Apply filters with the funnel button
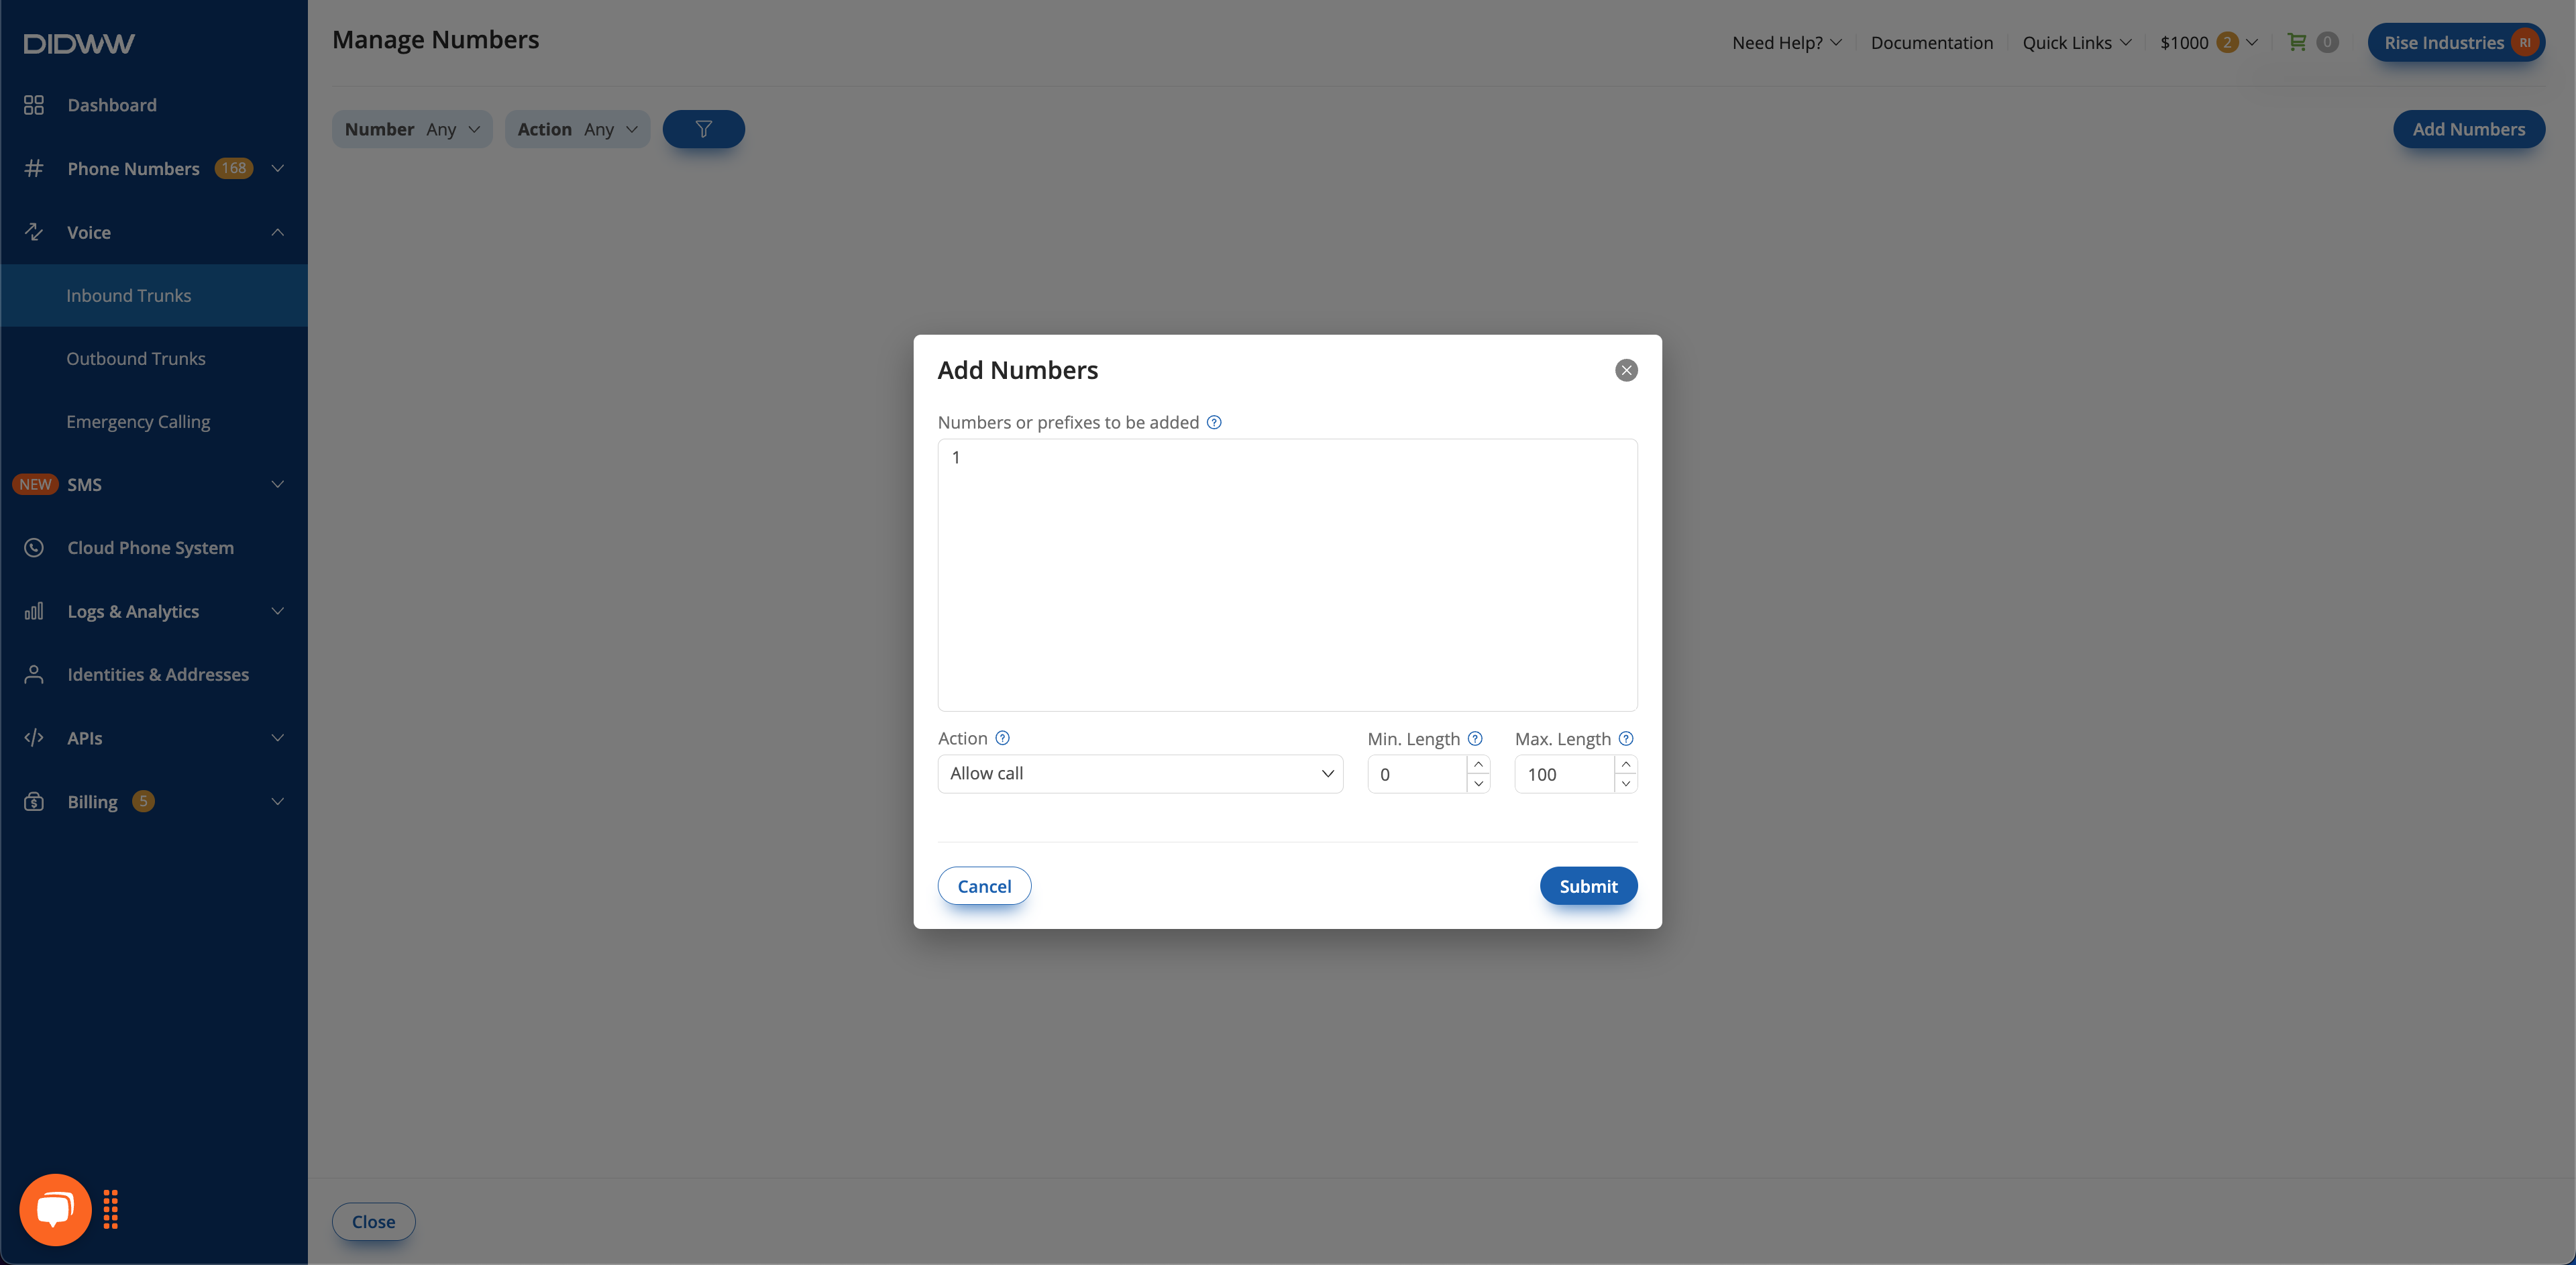 coord(703,129)
